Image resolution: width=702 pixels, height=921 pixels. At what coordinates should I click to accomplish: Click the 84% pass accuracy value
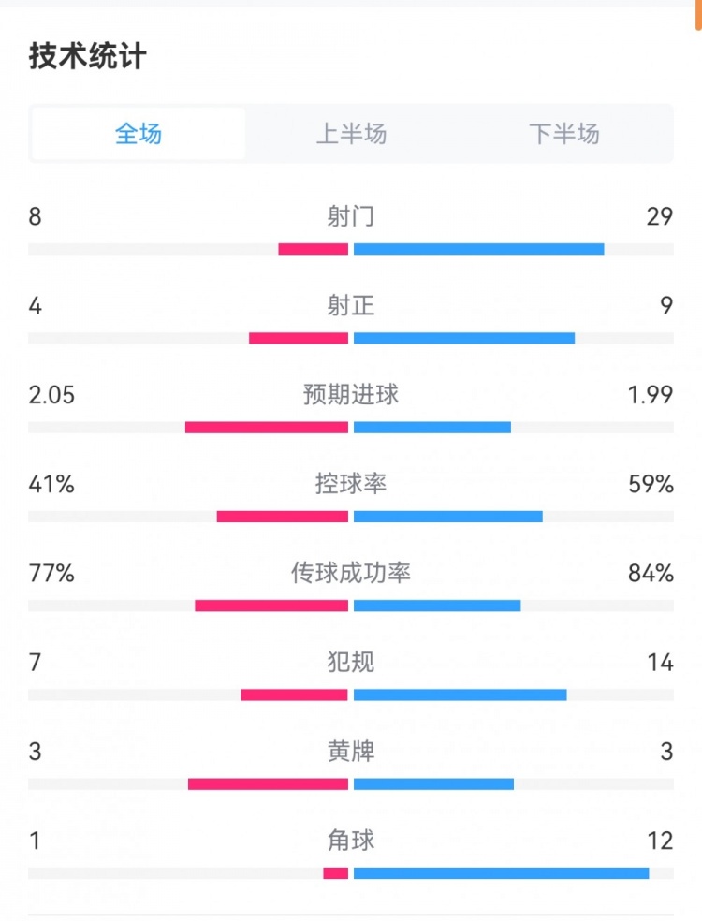tap(651, 573)
